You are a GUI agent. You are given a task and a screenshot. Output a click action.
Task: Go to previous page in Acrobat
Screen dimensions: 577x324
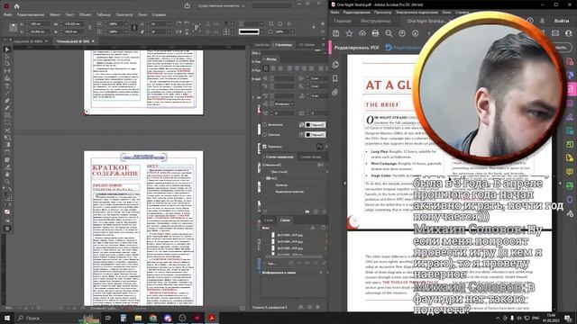pyautogui.click(x=402, y=33)
